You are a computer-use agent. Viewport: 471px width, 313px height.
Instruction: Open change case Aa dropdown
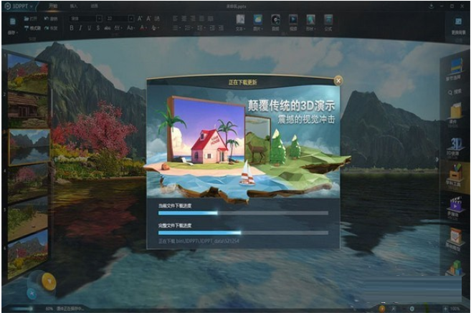click(x=130, y=28)
